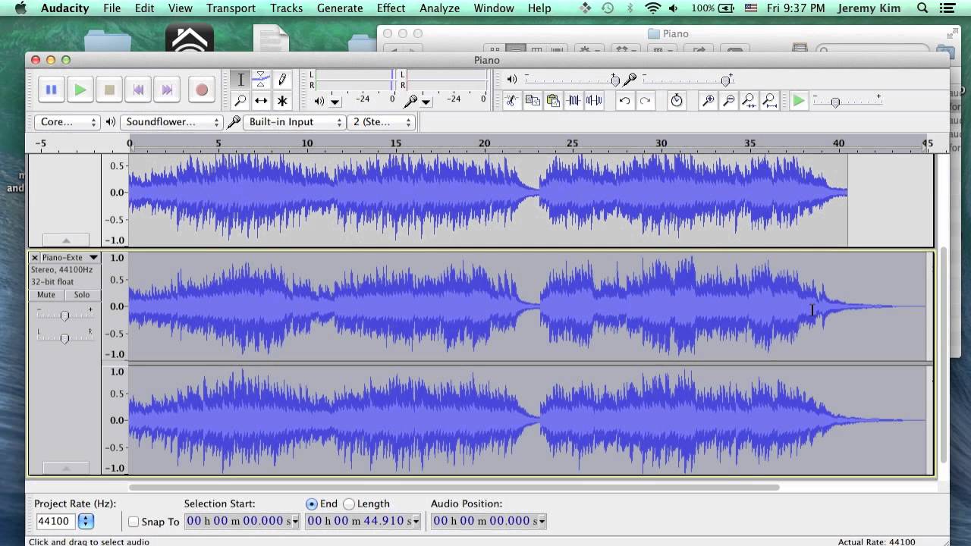The image size is (971, 546).
Task: Open the Built-in Input device dropdown
Action: tap(294, 122)
